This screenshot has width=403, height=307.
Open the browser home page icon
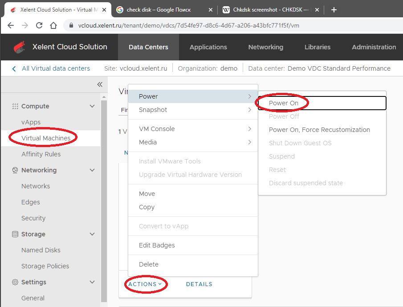(53, 25)
